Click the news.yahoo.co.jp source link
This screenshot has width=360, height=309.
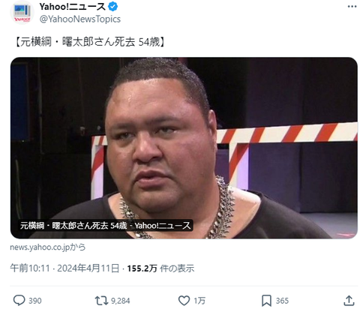pos(48,247)
